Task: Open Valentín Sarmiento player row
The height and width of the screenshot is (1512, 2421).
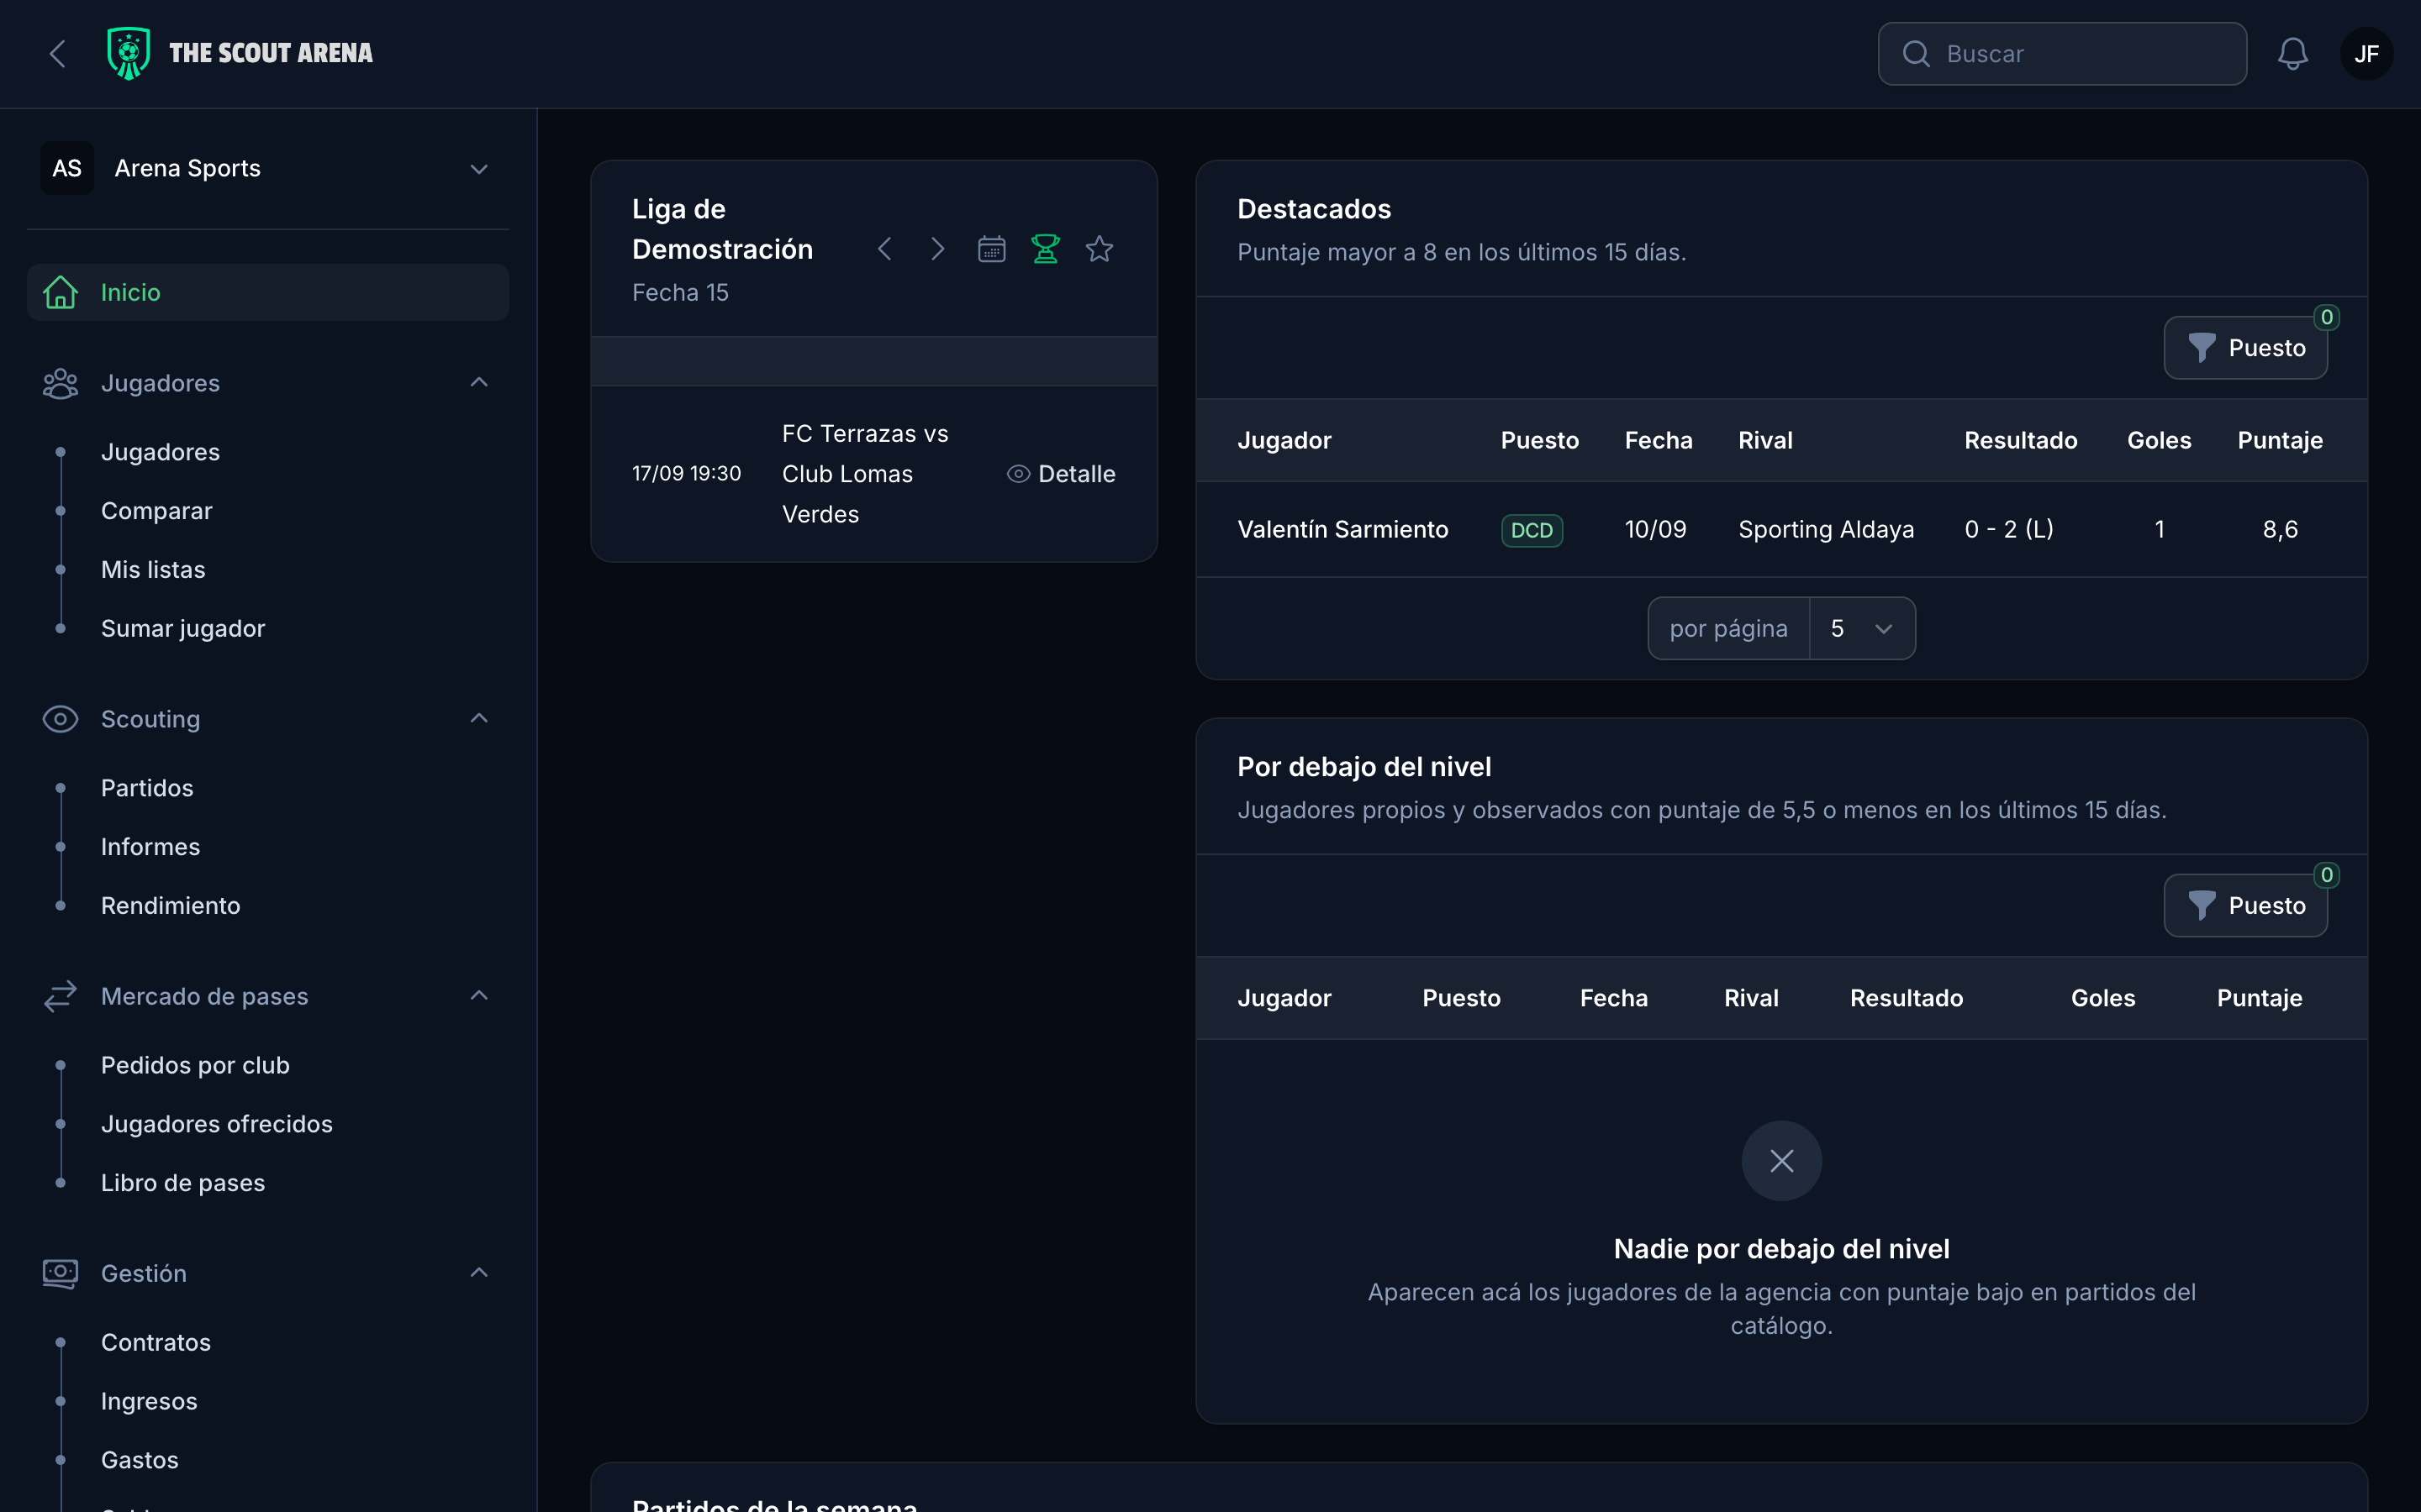Action: 1782,530
